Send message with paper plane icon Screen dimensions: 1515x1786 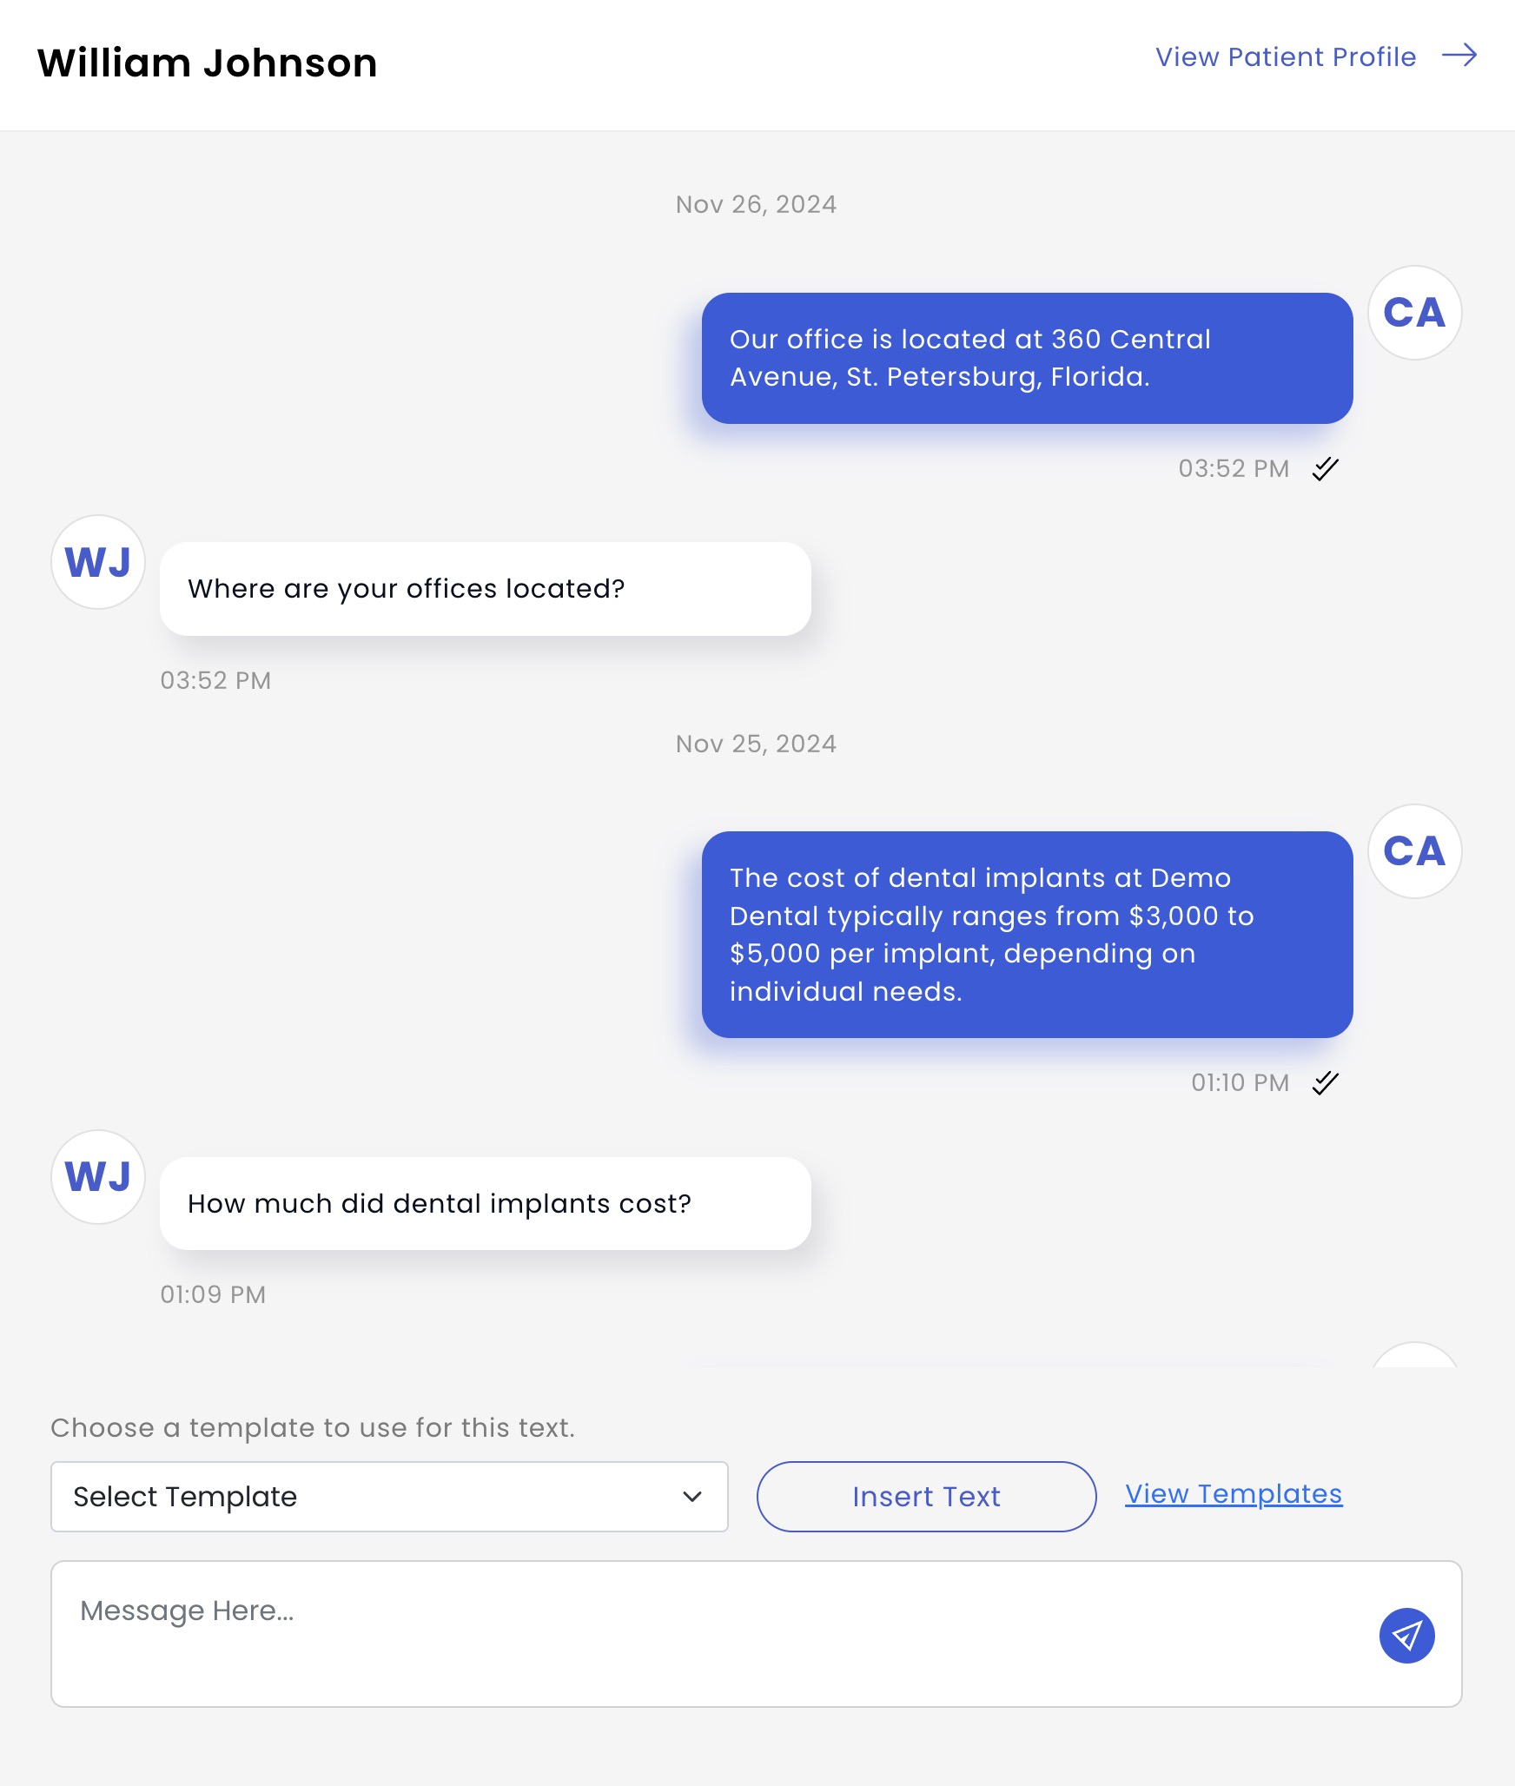(x=1406, y=1636)
